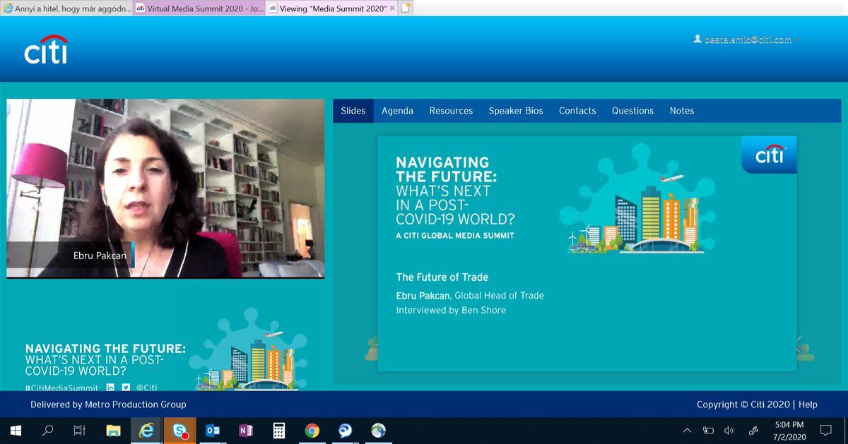Screen dimensions: 848x444
Task: Open Windows taskbar search
Action: point(48,430)
